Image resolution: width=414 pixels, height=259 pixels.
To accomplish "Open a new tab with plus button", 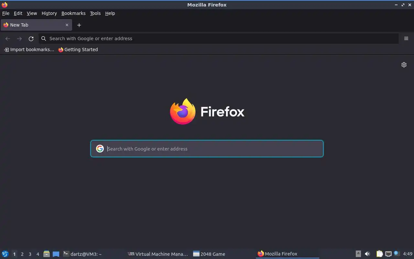I will tap(79, 25).
